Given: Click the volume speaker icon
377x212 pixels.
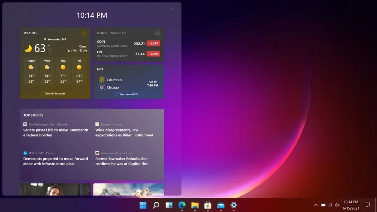Looking at the screenshot, I should [x=337, y=205].
